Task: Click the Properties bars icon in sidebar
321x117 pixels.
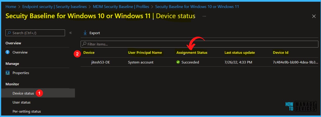Action: [x=8, y=73]
